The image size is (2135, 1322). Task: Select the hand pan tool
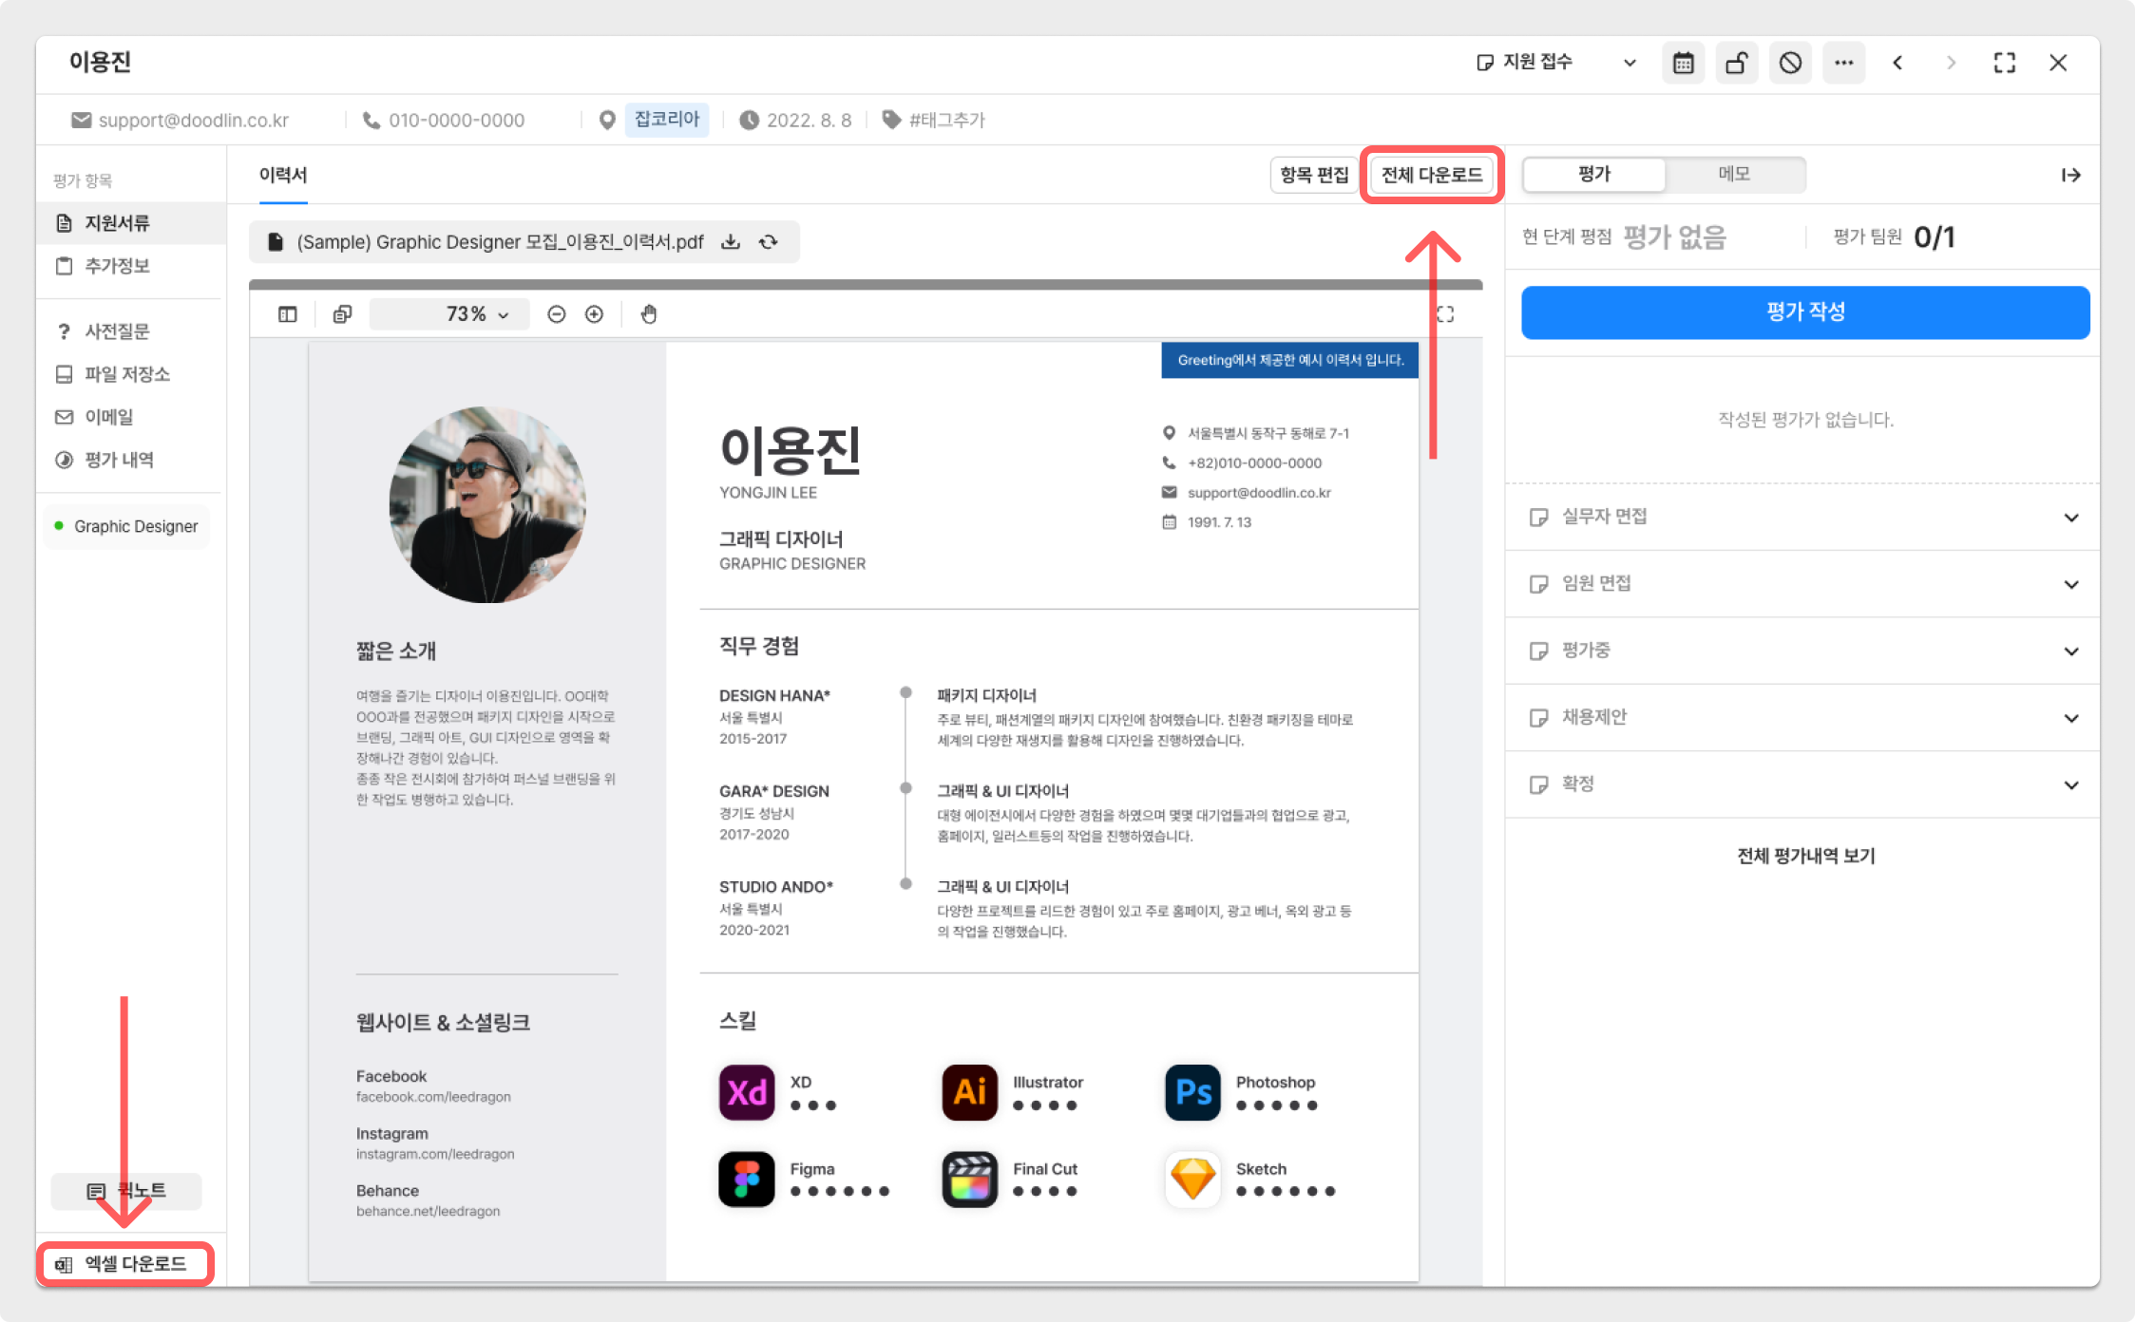[x=649, y=314]
